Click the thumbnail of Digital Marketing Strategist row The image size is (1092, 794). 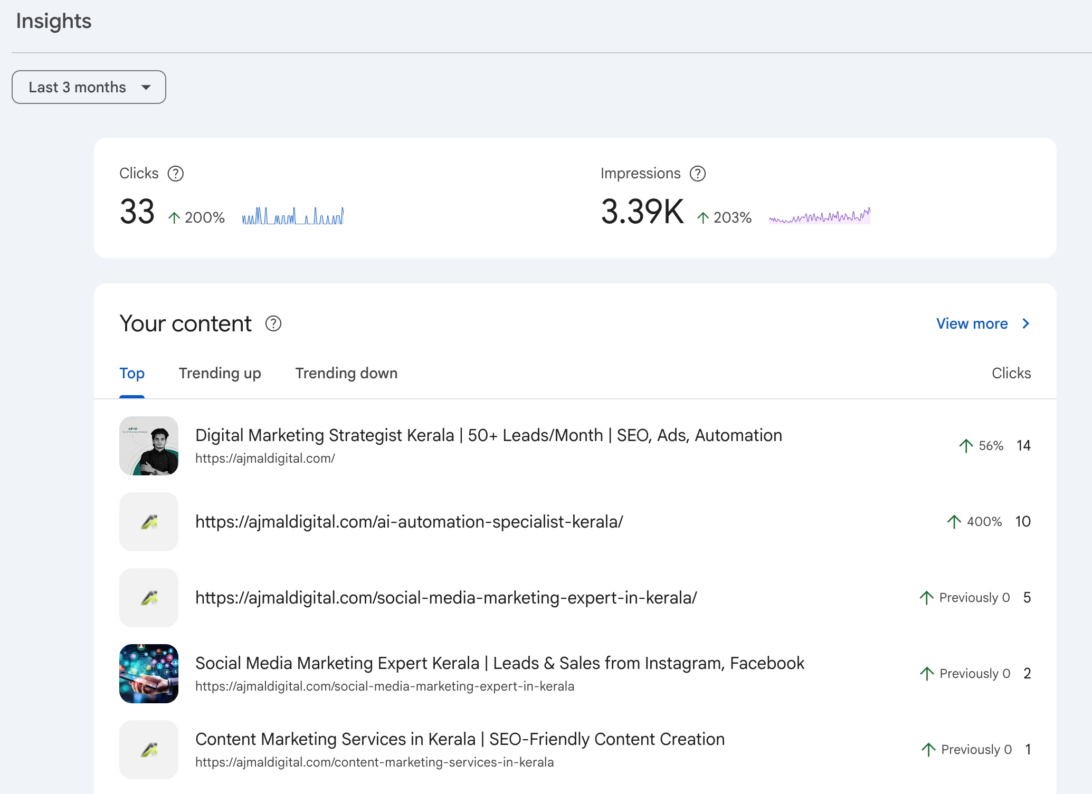click(x=149, y=446)
